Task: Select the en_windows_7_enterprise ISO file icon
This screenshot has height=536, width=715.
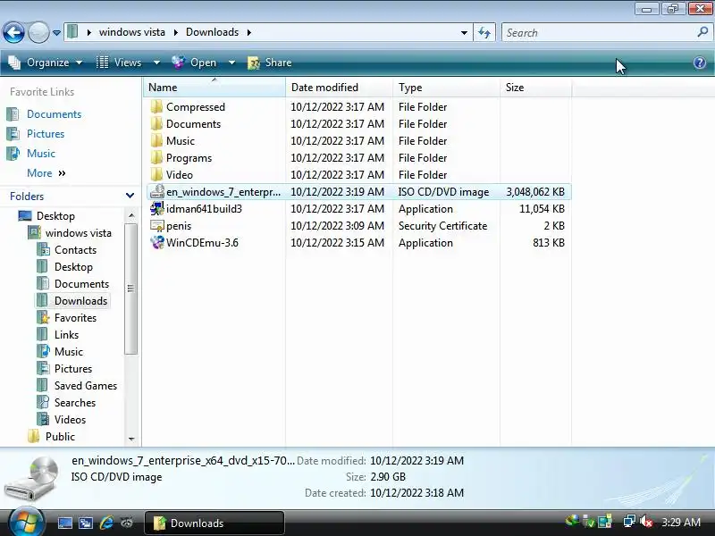Action: point(157,191)
